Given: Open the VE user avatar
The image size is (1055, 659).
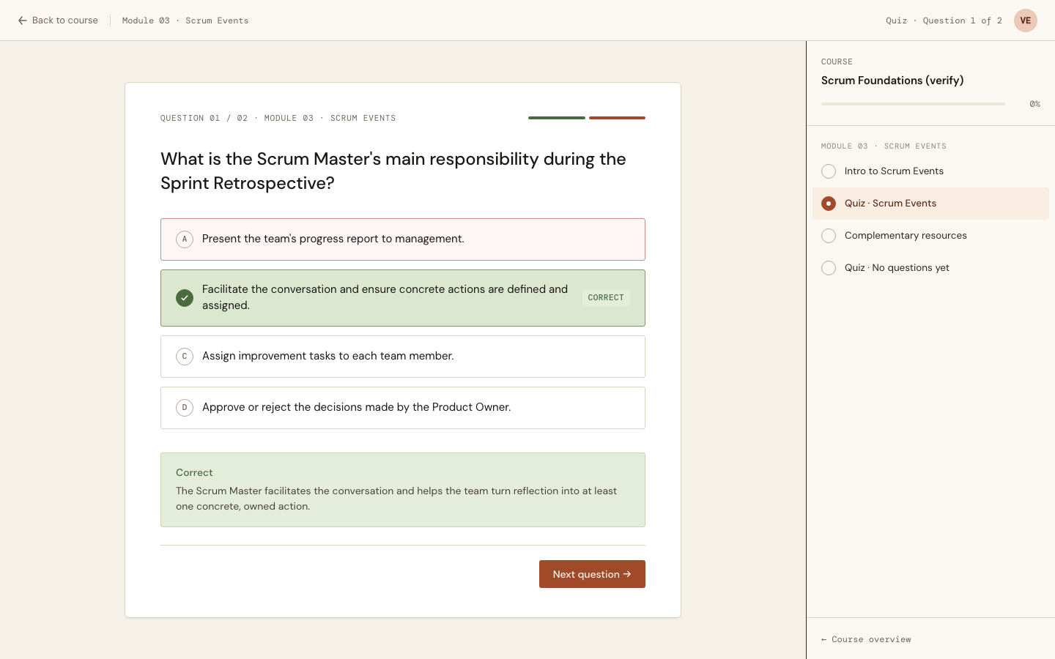Looking at the screenshot, I should (x=1026, y=21).
